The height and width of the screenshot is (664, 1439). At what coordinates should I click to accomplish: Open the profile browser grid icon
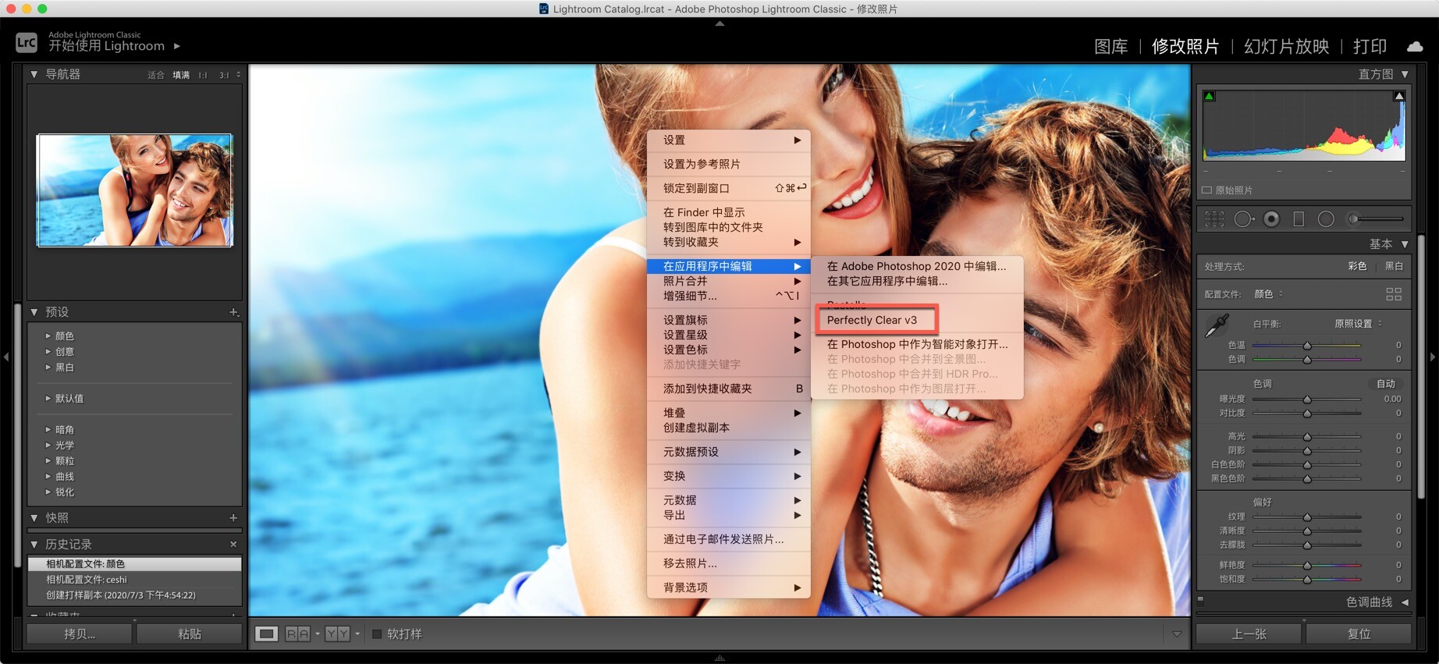coord(1394,294)
